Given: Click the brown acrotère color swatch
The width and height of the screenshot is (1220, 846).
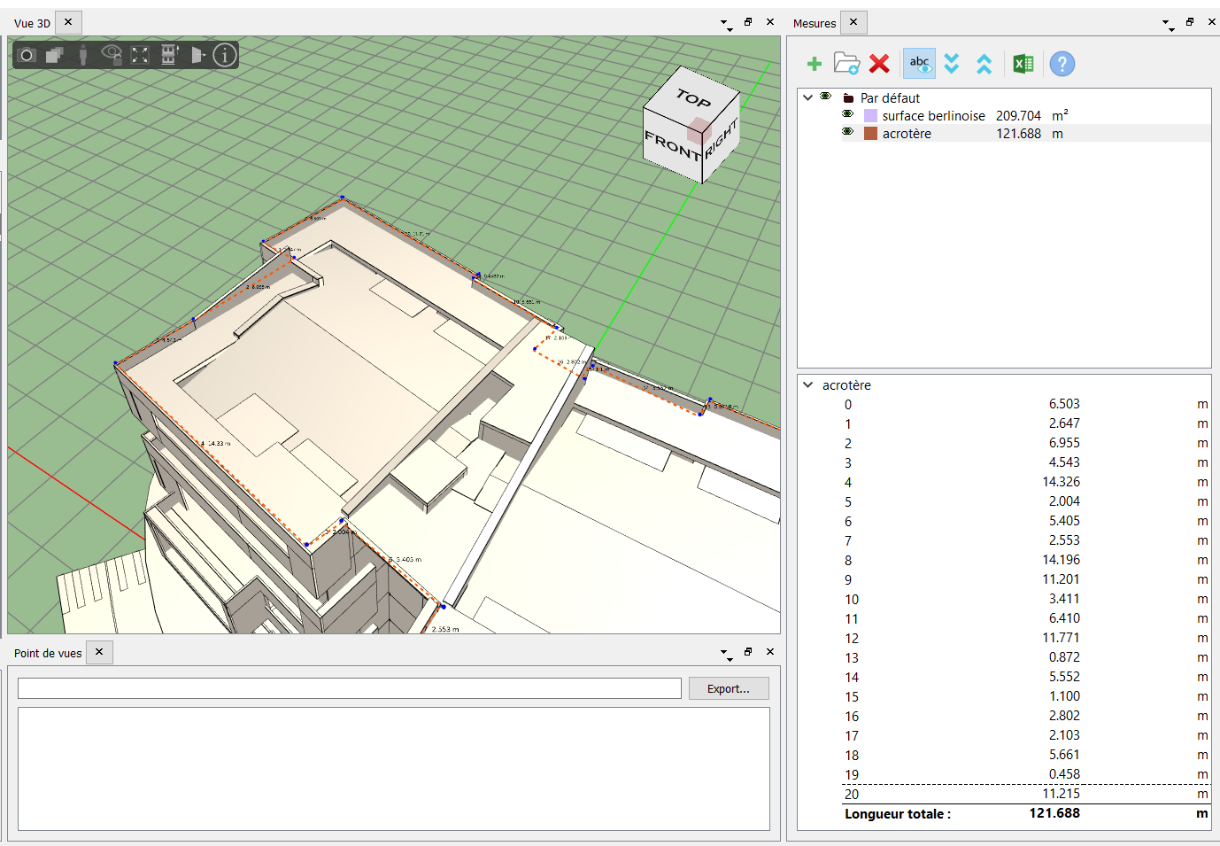Looking at the screenshot, I should pyautogui.click(x=870, y=134).
